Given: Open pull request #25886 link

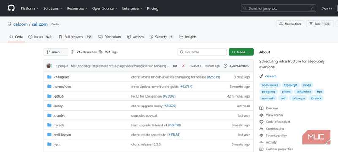Looking at the screenshot, I should (x=169, y=96).
